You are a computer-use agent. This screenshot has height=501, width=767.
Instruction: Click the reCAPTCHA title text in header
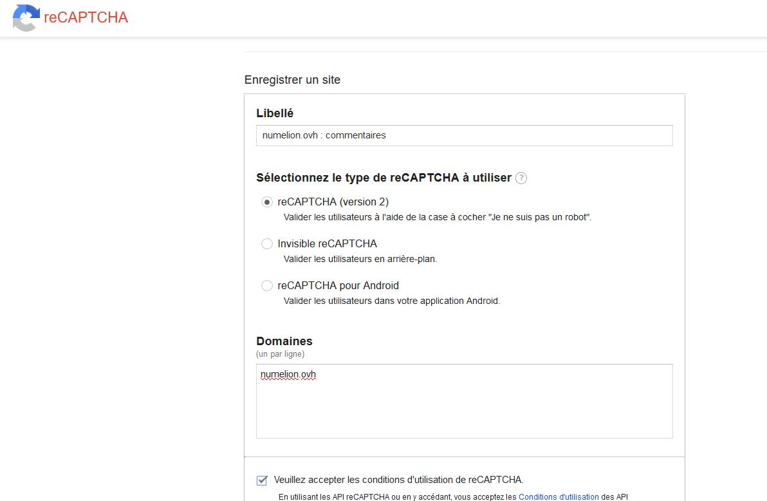click(x=86, y=17)
